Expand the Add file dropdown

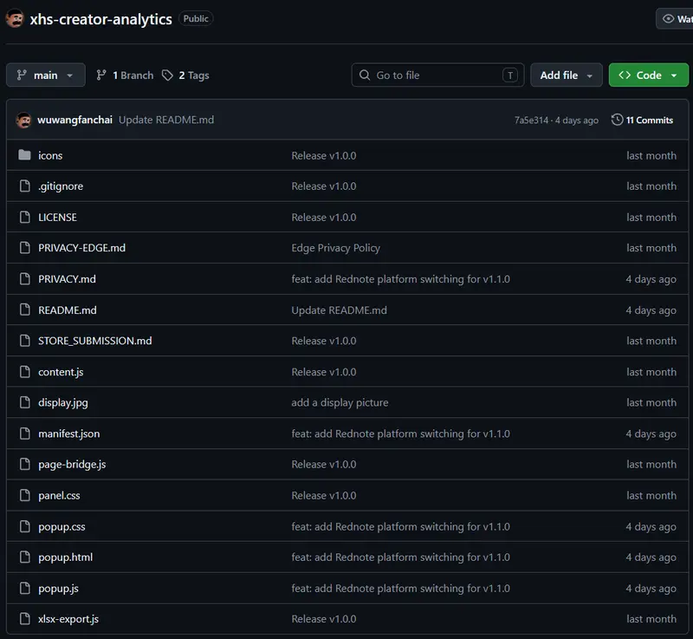click(x=567, y=75)
